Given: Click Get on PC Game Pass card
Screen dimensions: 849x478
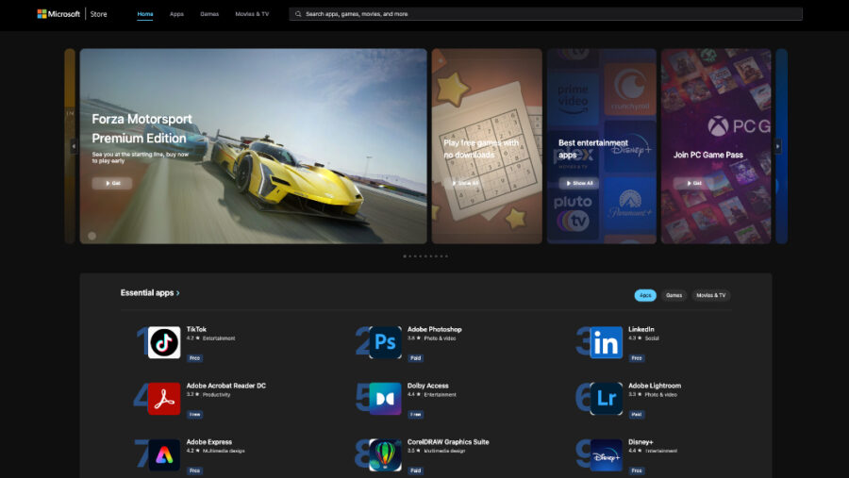Looking at the screenshot, I should click(x=693, y=184).
